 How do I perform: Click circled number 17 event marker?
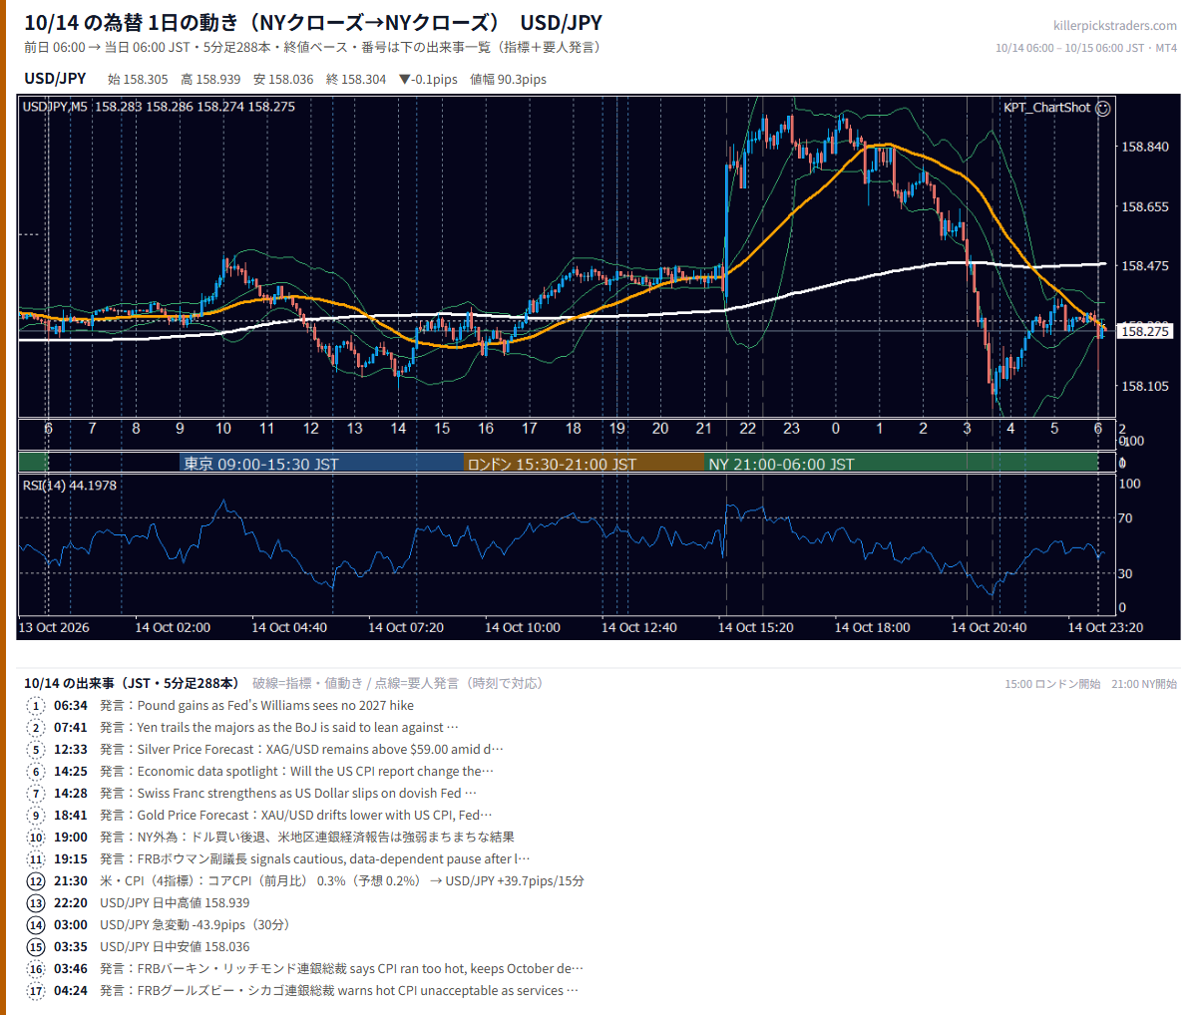coord(37,991)
